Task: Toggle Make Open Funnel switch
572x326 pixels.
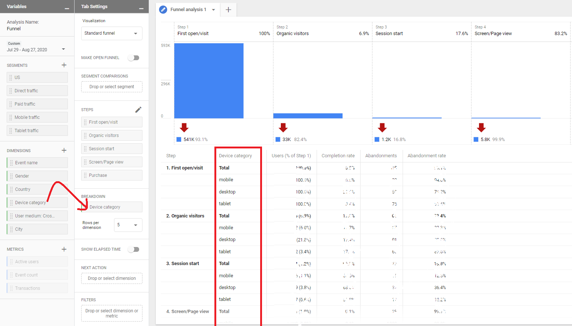Action: pyautogui.click(x=134, y=58)
